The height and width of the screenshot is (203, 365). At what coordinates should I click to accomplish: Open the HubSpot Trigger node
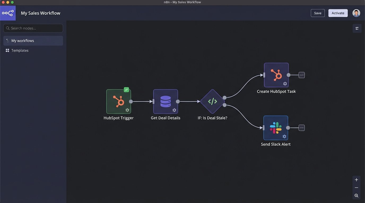click(118, 101)
